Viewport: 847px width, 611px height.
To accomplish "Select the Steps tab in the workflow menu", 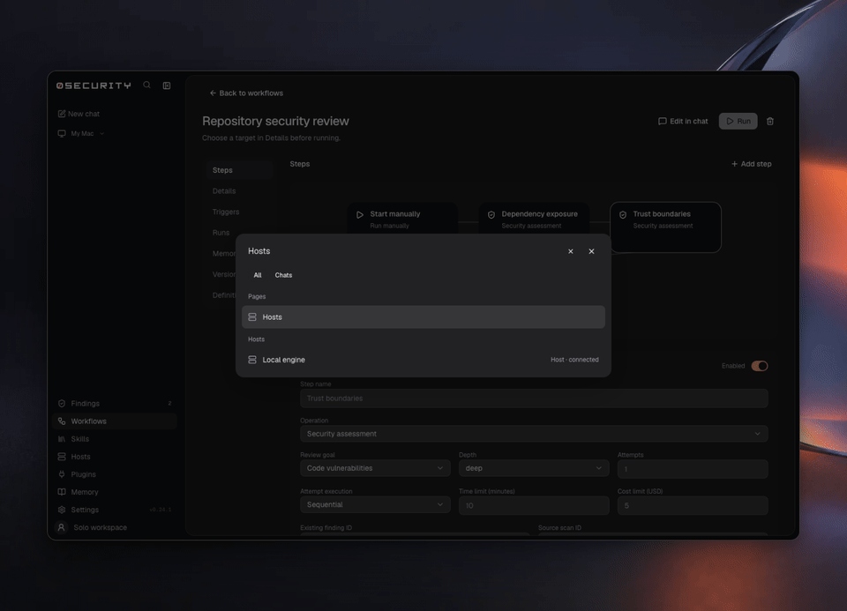I will pyautogui.click(x=239, y=170).
